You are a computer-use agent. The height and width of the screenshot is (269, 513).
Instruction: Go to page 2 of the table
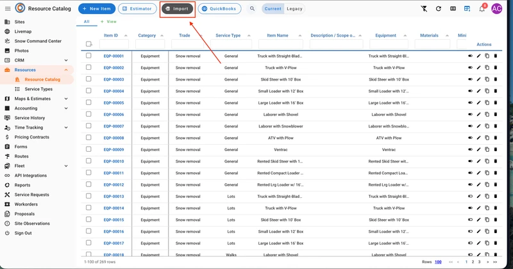[x=473, y=262]
